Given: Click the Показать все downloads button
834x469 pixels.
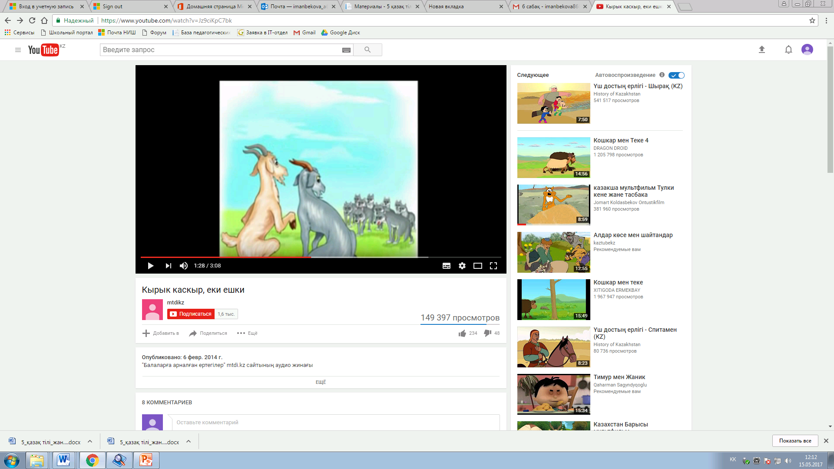Looking at the screenshot, I should pos(795,441).
